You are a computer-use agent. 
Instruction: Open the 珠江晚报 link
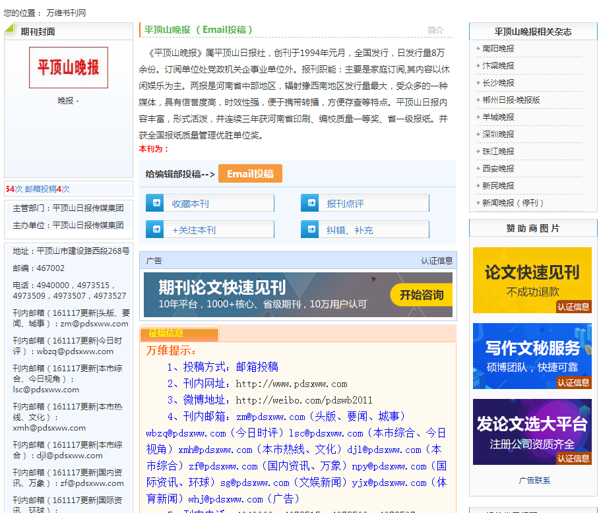click(x=498, y=152)
